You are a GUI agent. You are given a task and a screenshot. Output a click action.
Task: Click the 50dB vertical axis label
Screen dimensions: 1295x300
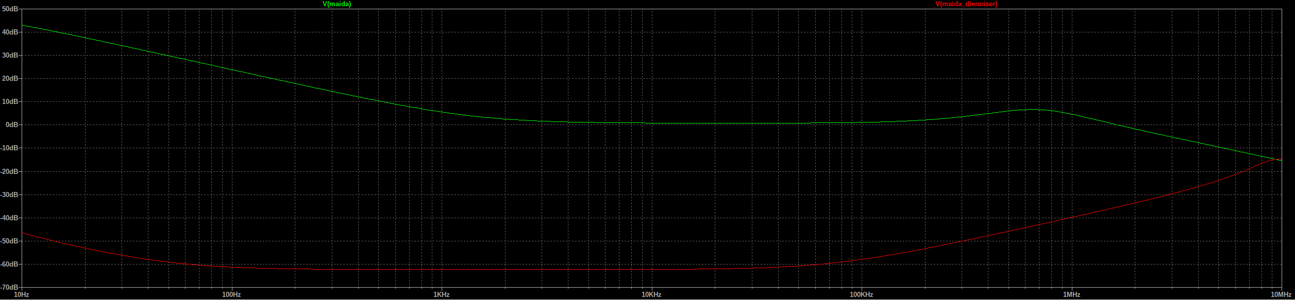(x=10, y=9)
